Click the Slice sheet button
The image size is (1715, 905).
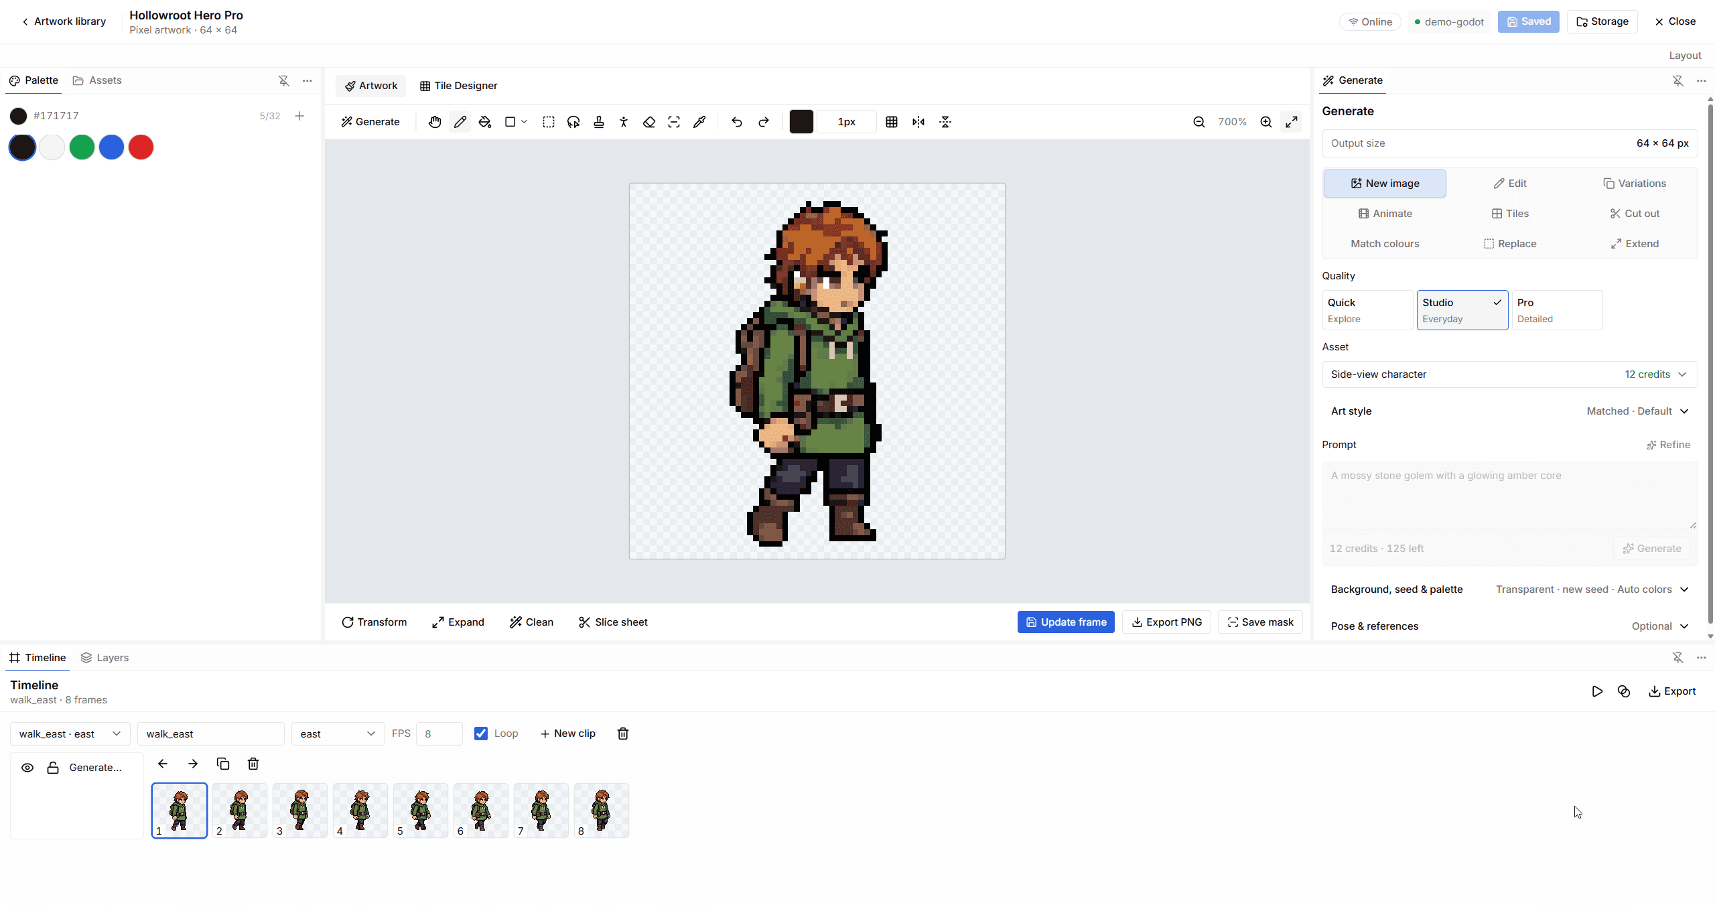click(x=613, y=622)
